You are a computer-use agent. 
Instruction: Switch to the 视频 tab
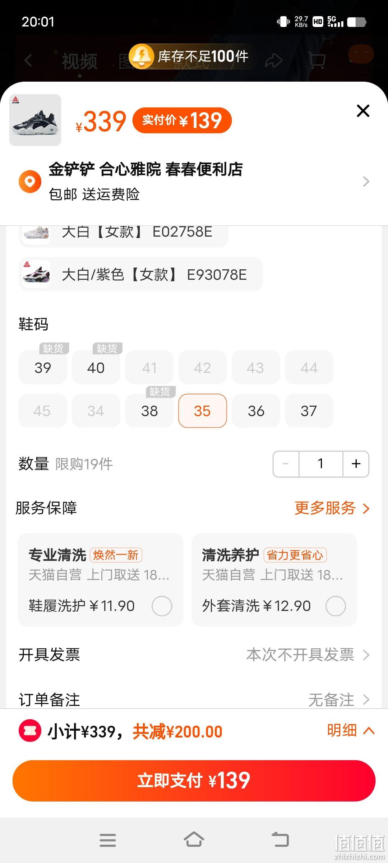pyautogui.click(x=79, y=61)
